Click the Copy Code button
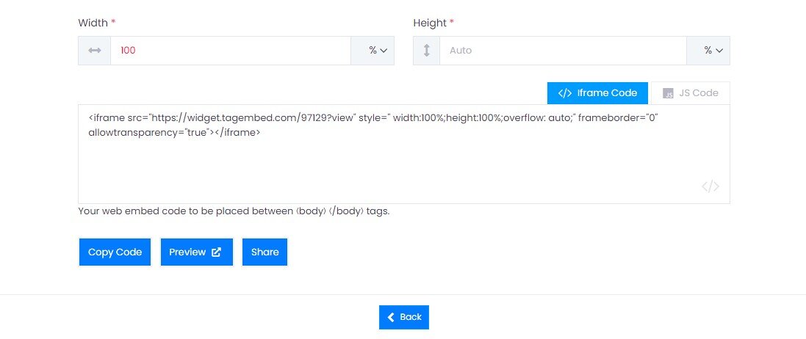The image size is (806, 339). tap(115, 252)
